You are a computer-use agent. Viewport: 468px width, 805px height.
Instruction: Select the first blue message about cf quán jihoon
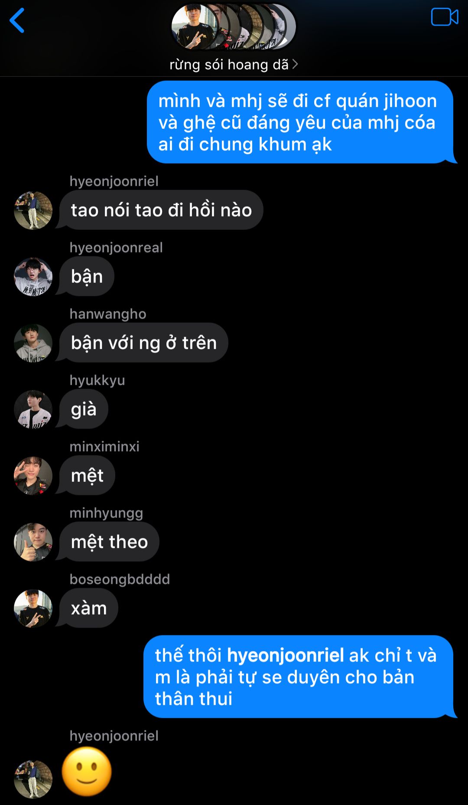[x=300, y=122]
